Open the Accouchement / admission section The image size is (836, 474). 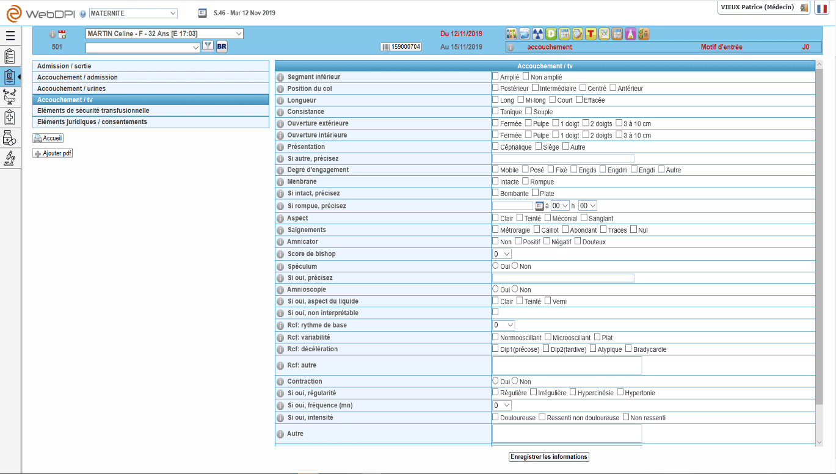pyautogui.click(x=151, y=78)
